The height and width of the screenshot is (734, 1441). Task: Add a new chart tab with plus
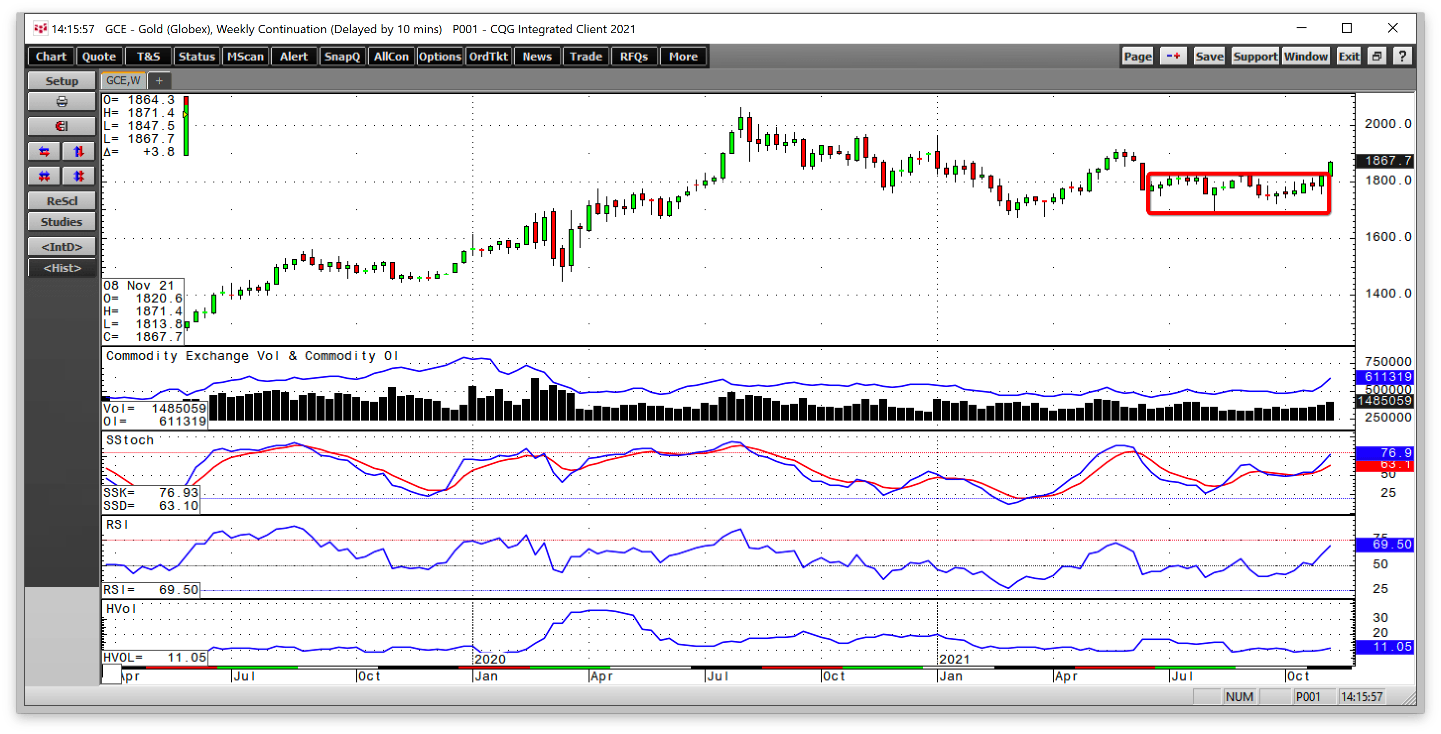click(x=159, y=81)
